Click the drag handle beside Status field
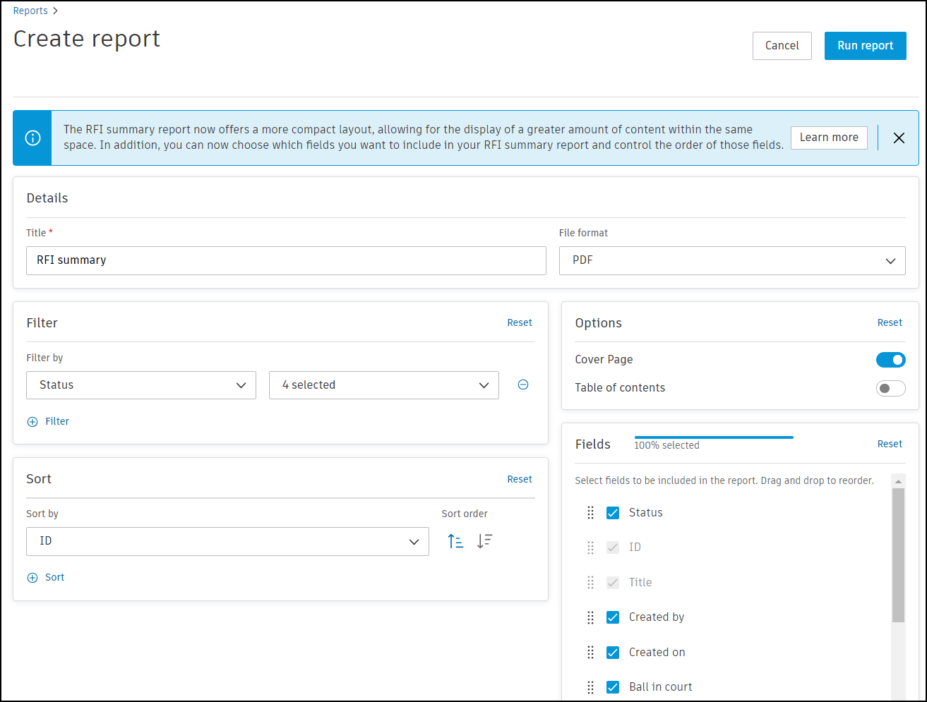The height and width of the screenshot is (702, 927). coord(591,513)
